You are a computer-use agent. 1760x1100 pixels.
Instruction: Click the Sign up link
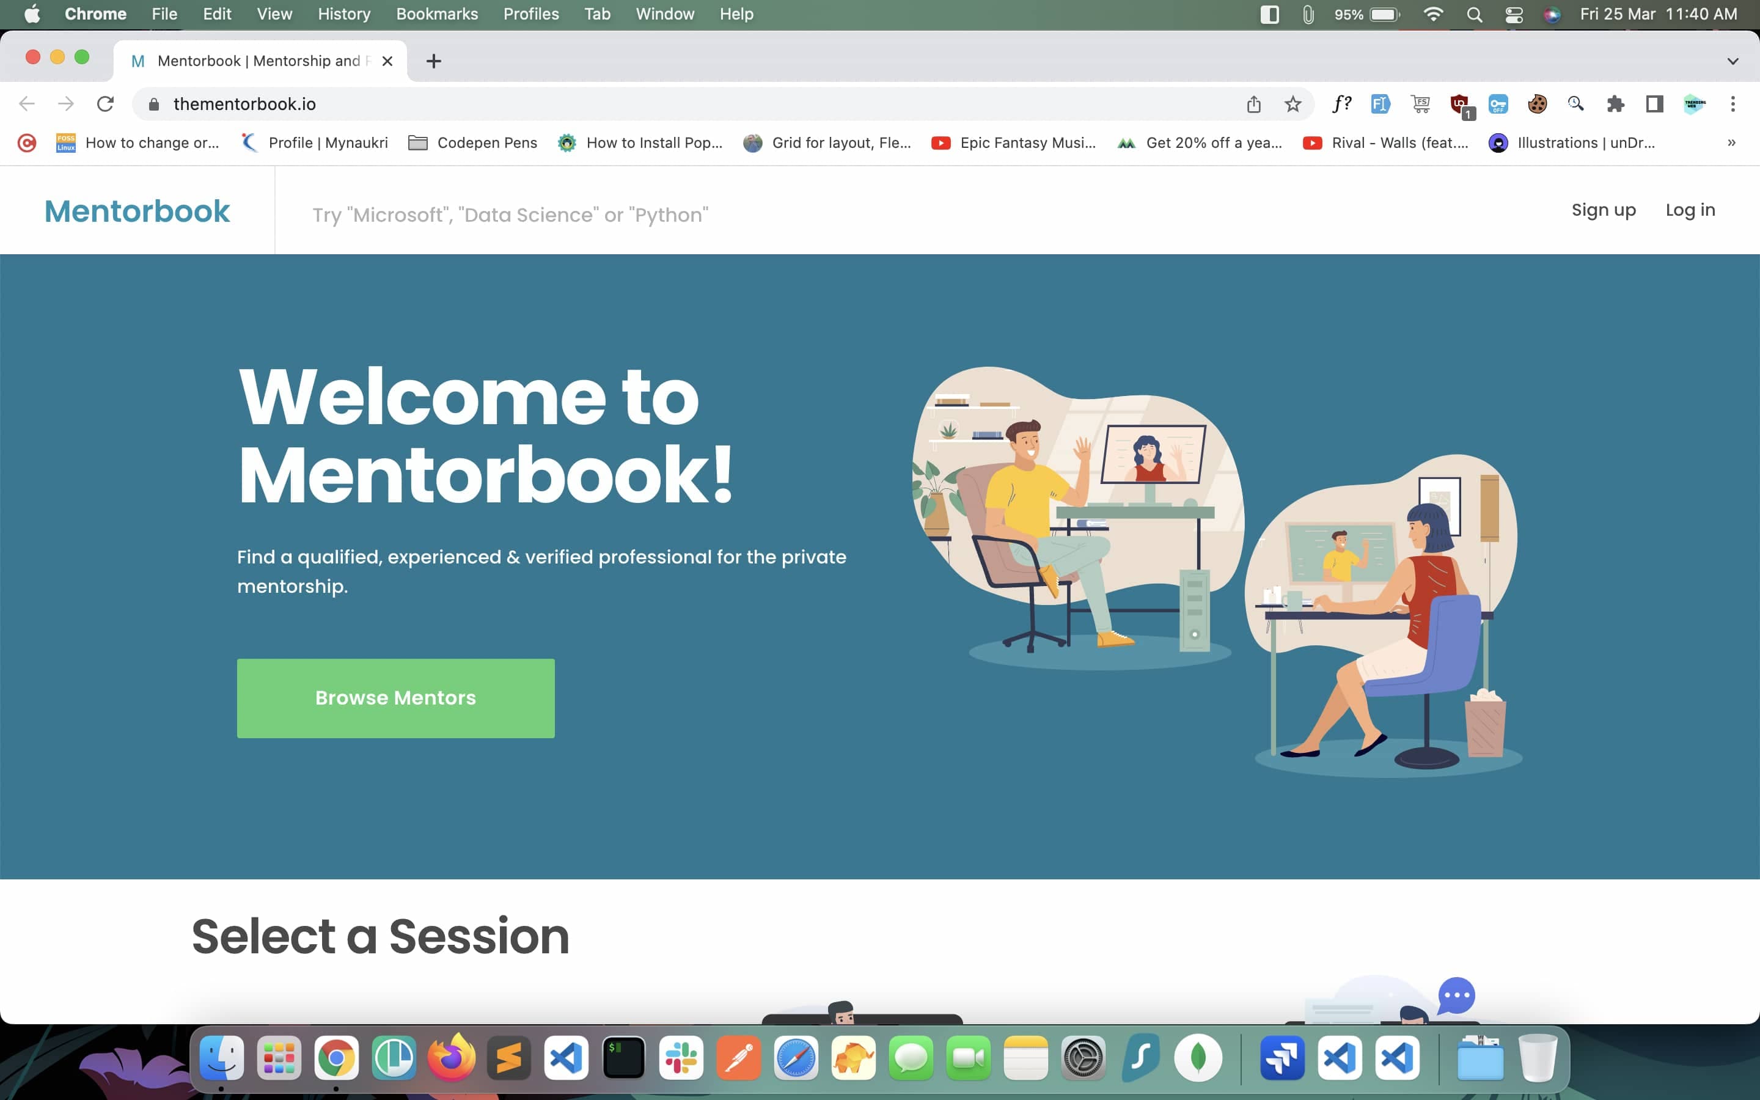pyautogui.click(x=1604, y=210)
